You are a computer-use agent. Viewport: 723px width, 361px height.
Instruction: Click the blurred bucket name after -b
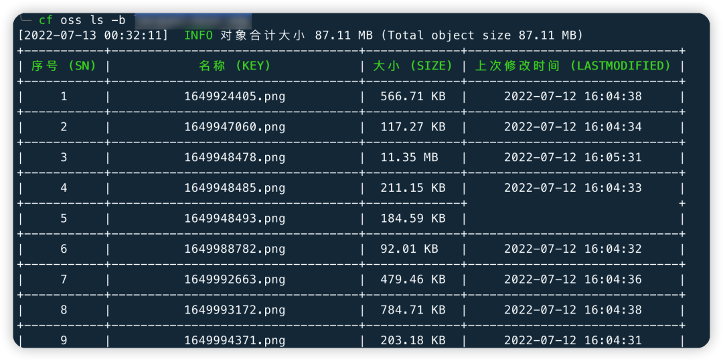[x=193, y=20]
